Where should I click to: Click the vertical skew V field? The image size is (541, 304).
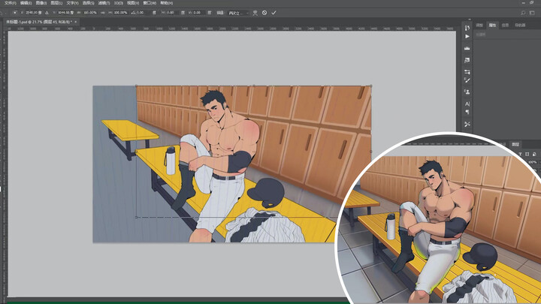198,13
